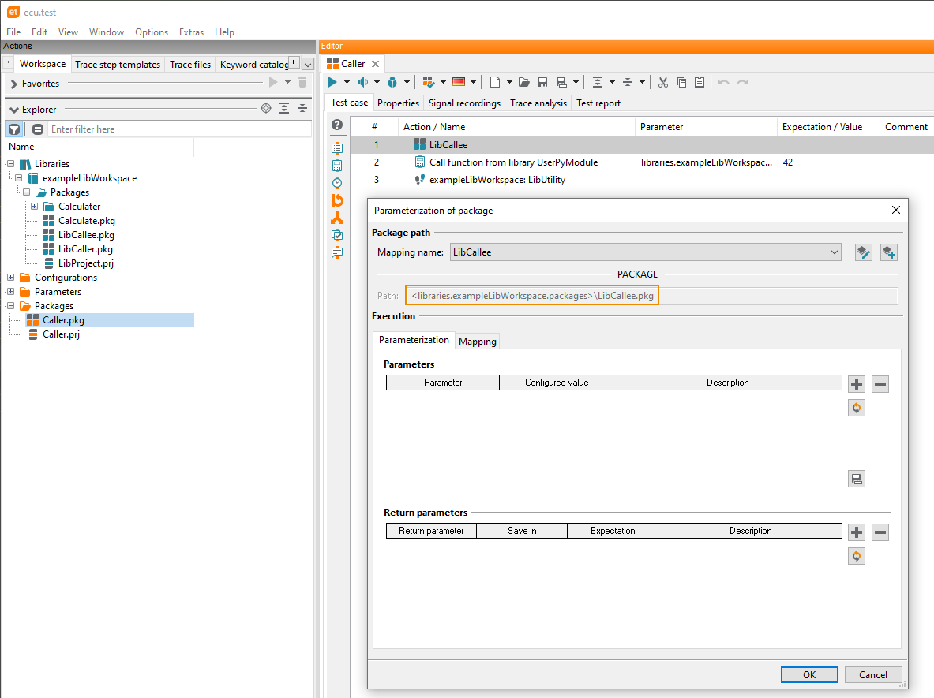Select Caller.prj in the Explorer tree
This screenshot has height=698, width=934.
click(x=61, y=334)
